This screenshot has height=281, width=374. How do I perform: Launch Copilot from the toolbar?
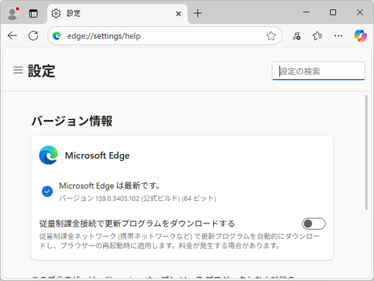[360, 36]
